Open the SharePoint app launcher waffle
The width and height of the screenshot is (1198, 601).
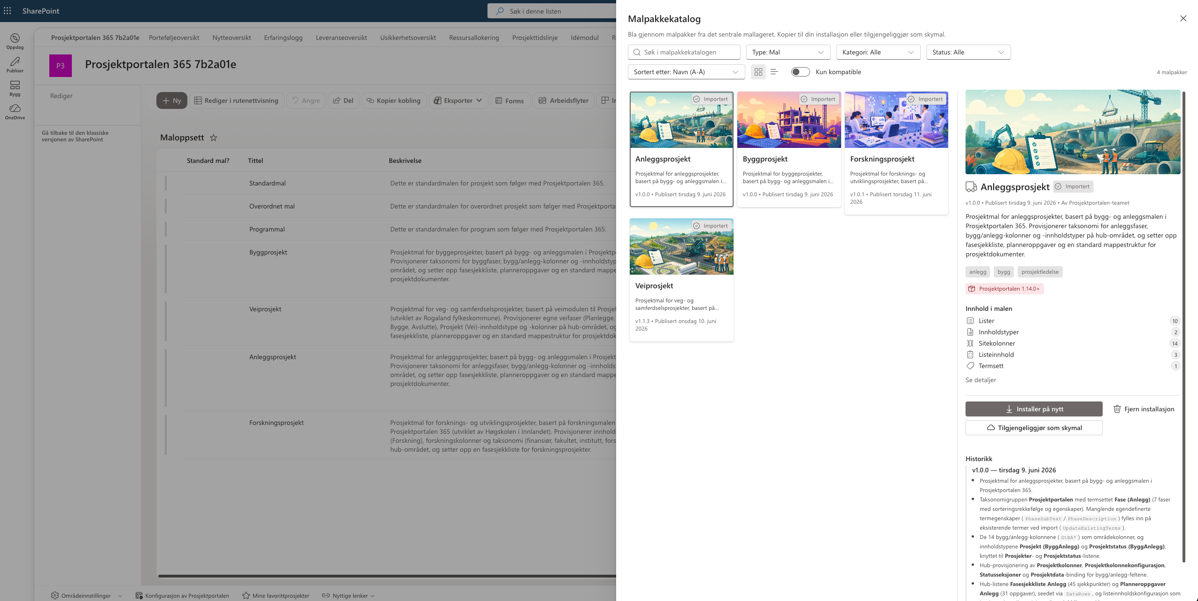[8, 11]
